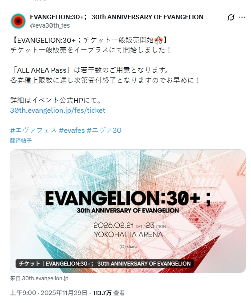The height and width of the screenshot is (303, 251).
Task: View the 113.7万 查看 view count
Action: click(109, 293)
